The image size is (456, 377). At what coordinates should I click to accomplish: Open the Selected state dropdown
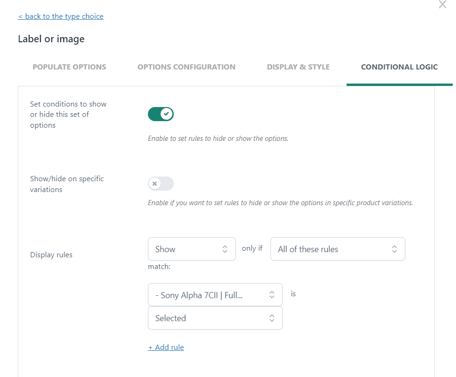pyautogui.click(x=215, y=318)
